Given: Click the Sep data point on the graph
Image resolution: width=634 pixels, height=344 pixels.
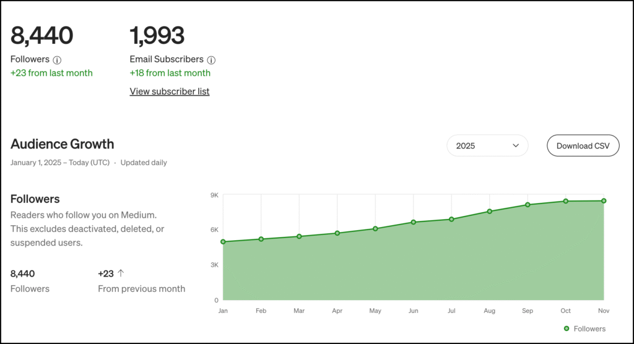Looking at the screenshot, I should [528, 205].
